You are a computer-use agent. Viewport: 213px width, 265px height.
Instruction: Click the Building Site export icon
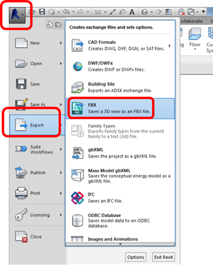(78, 87)
